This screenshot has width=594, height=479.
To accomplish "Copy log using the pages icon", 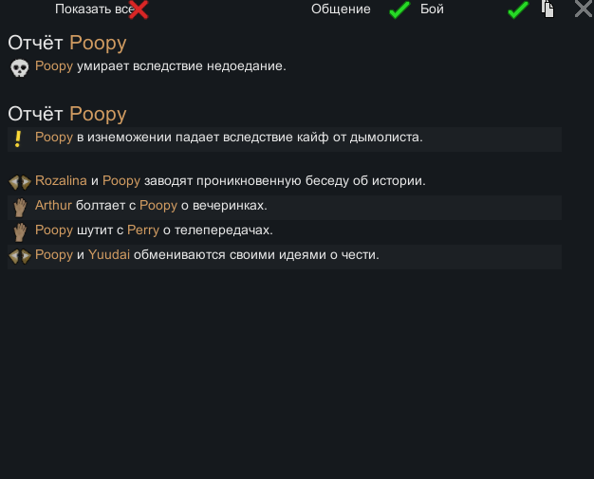I will (x=548, y=9).
